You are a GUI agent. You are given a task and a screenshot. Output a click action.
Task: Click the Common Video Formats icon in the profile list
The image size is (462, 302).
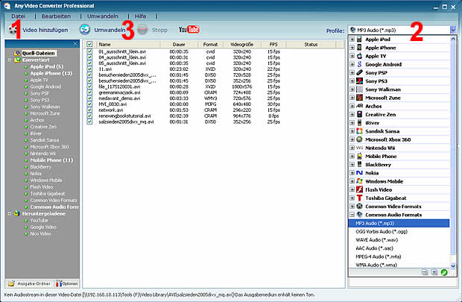coord(359,206)
